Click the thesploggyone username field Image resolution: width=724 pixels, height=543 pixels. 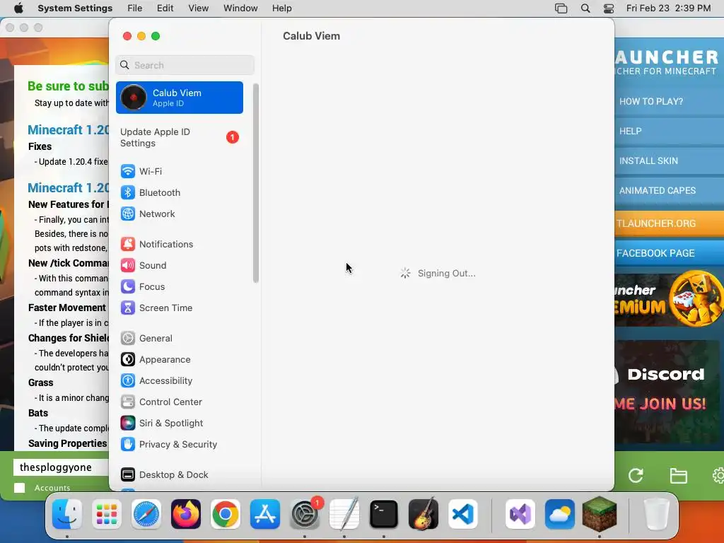[62, 467]
